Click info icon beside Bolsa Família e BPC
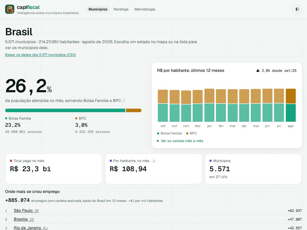The width and height of the screenshot is (307, 230). point(124,100)
